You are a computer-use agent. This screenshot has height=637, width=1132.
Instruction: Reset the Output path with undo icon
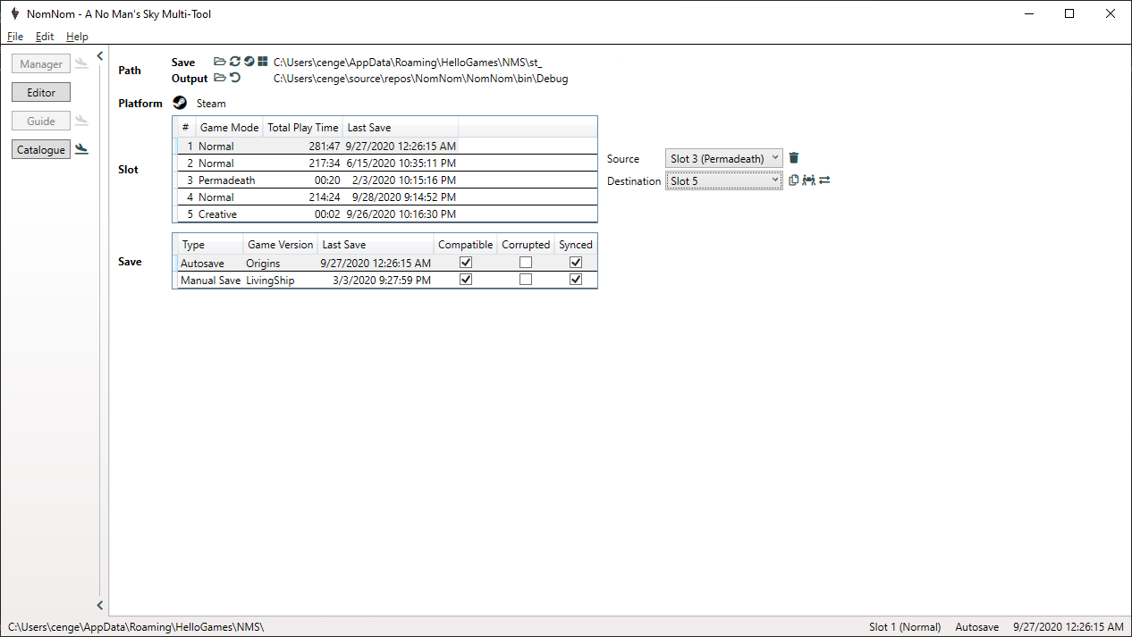point(235,78)
